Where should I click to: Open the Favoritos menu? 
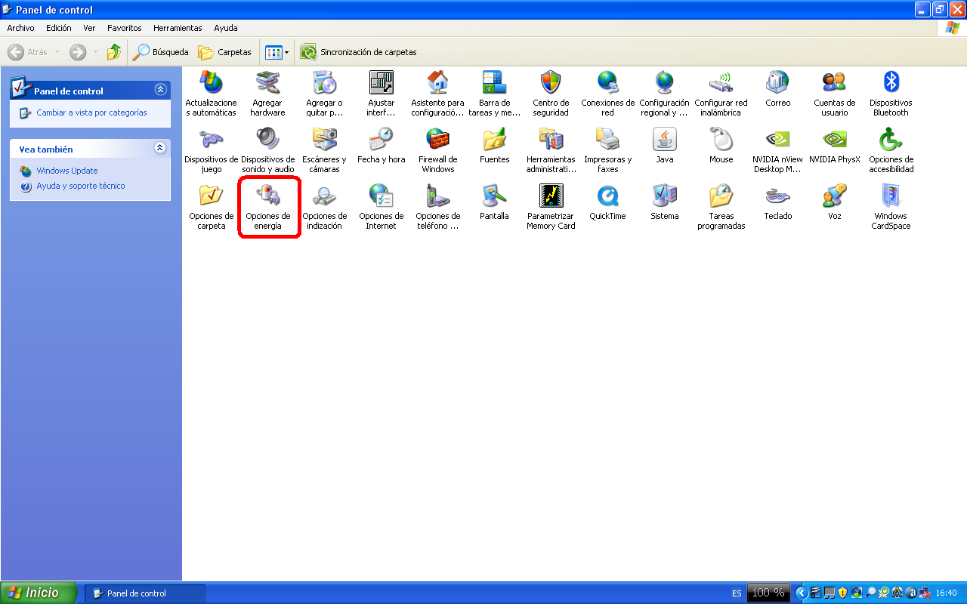(x=124, y=28)
